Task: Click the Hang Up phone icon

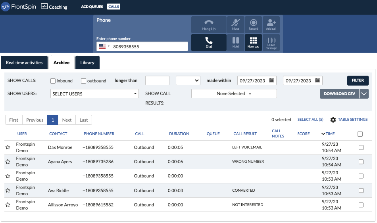Action: tap(209, 23)
